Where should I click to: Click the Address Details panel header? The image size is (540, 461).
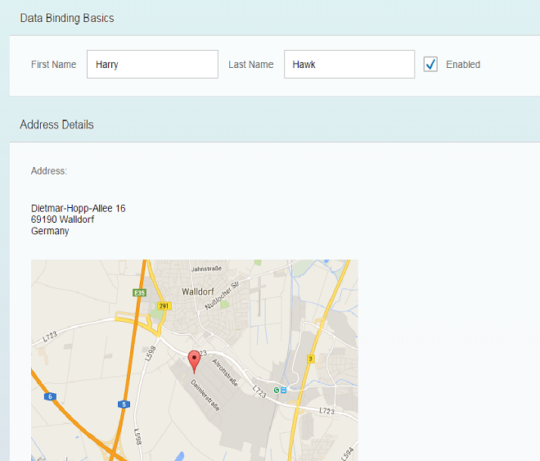(x=56, y=125)
